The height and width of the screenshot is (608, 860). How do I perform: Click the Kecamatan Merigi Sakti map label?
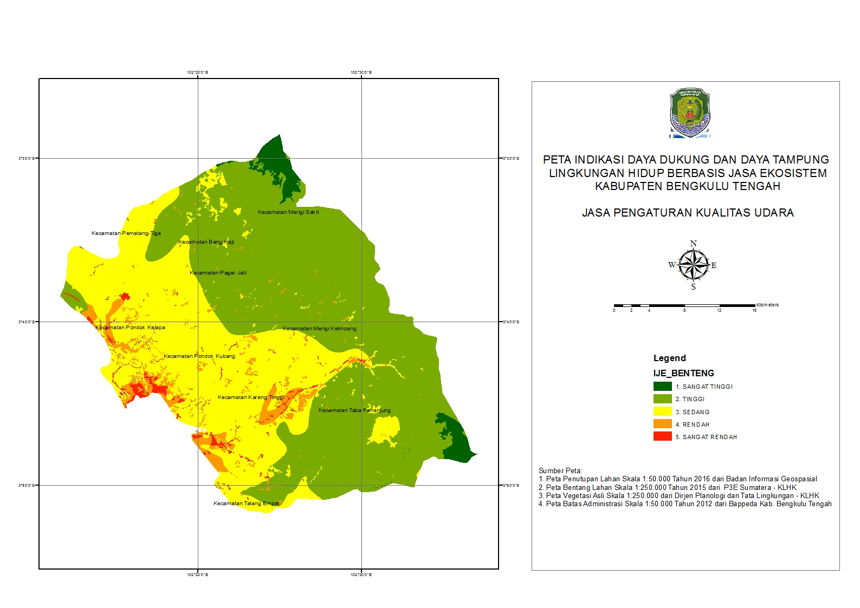tap(288, 212)
